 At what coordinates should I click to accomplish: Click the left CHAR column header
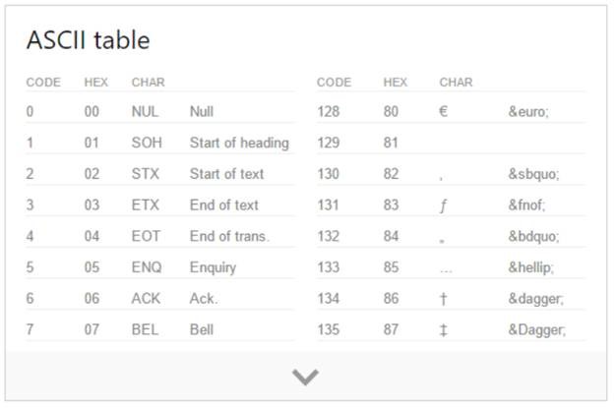coord(148,83)
